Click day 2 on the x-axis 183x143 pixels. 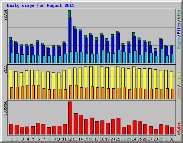(x=17, y=139)
